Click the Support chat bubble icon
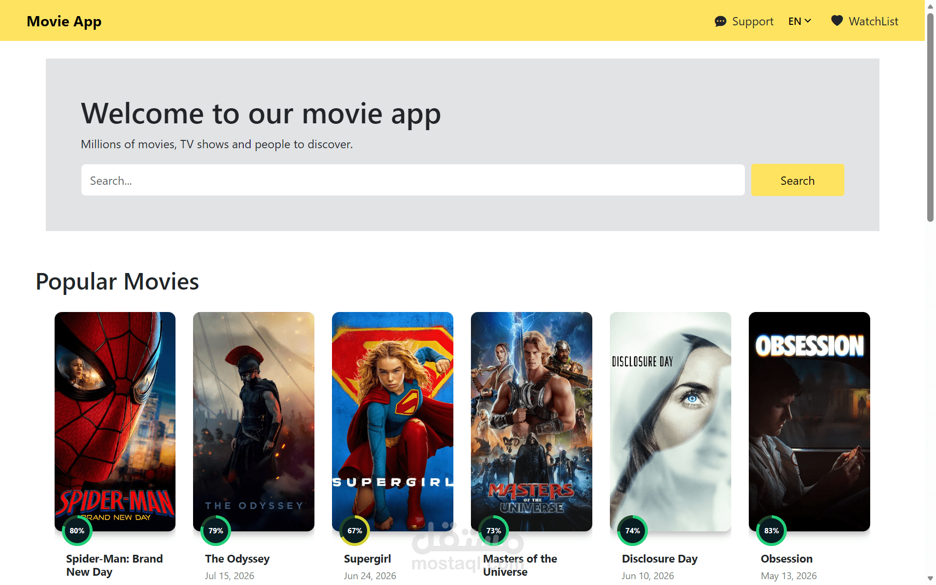936x585 pixels. tap(720, 21)
